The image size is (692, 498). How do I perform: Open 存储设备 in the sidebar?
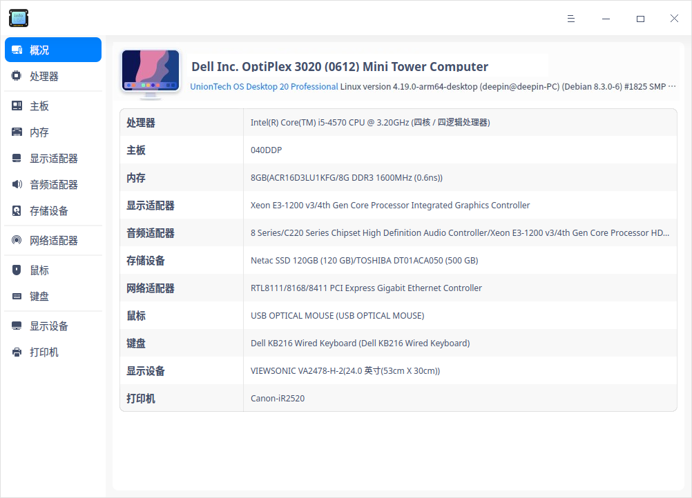(53, 210)
